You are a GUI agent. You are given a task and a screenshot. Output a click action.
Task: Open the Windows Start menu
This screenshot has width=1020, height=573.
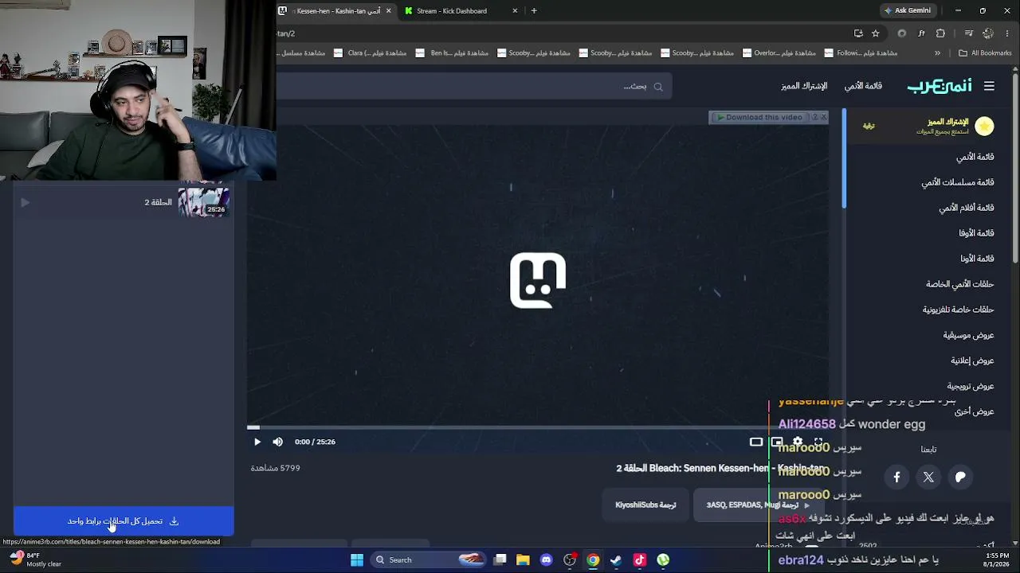[357, 560]
